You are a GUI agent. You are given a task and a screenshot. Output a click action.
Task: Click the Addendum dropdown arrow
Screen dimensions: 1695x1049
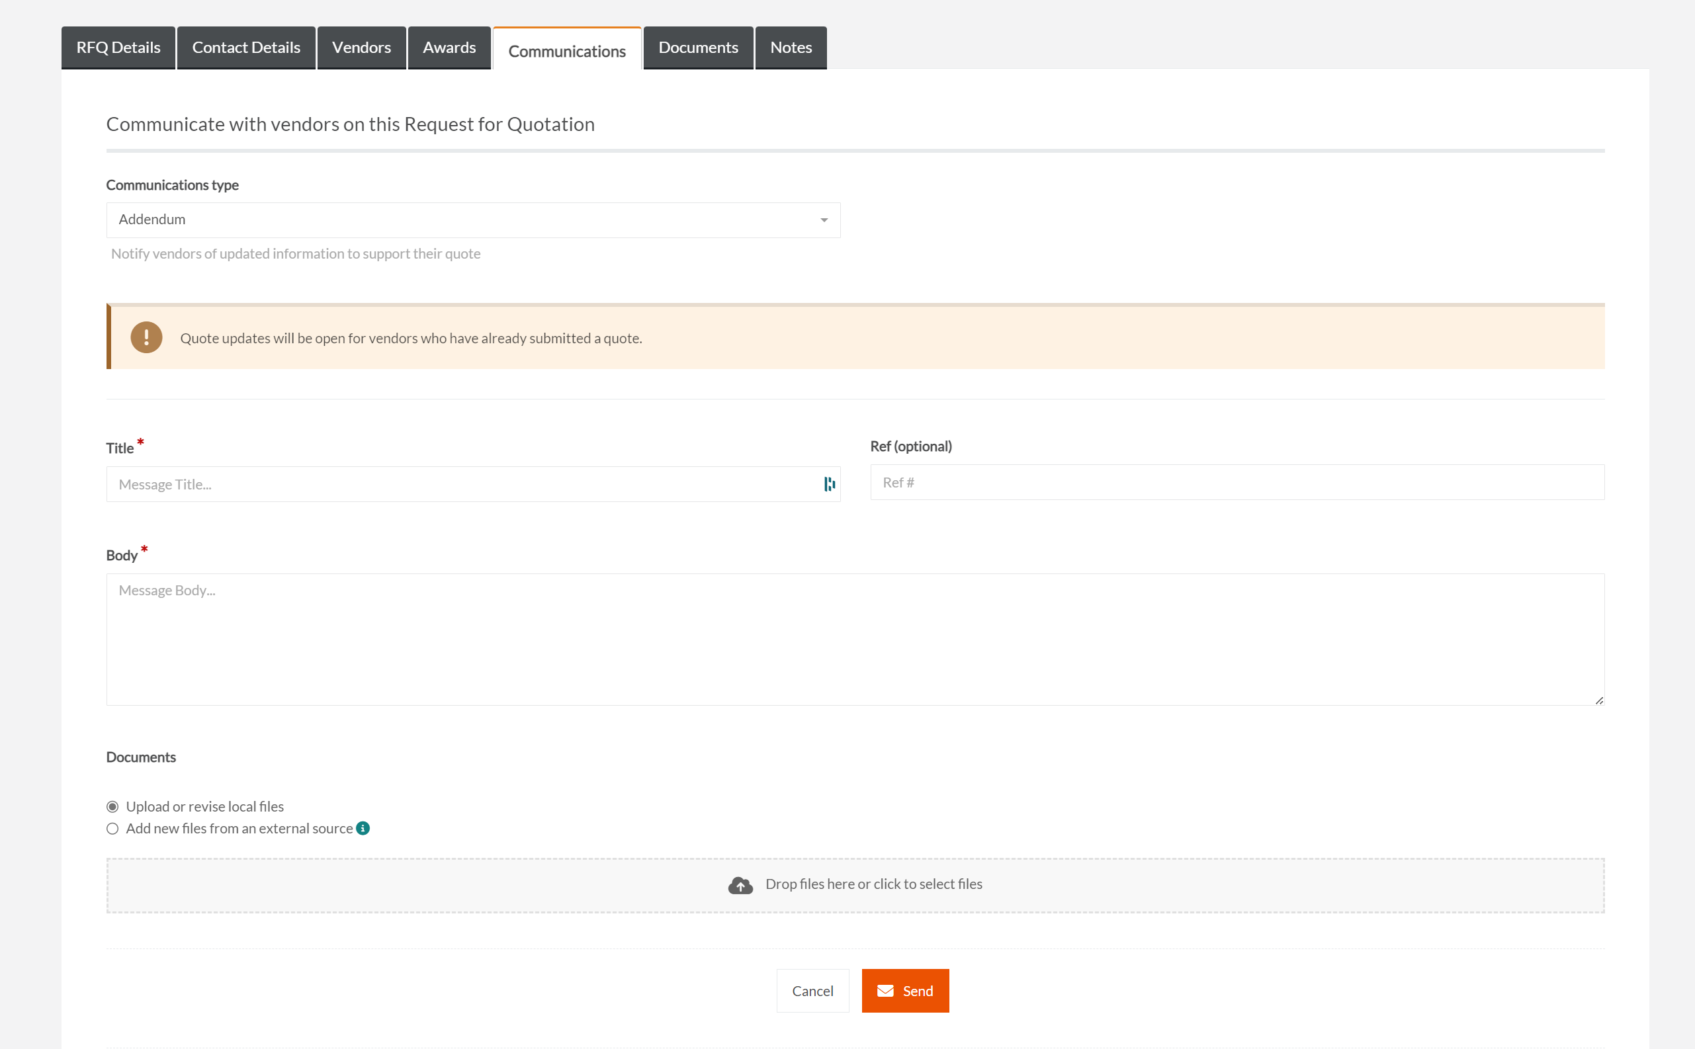824,220
